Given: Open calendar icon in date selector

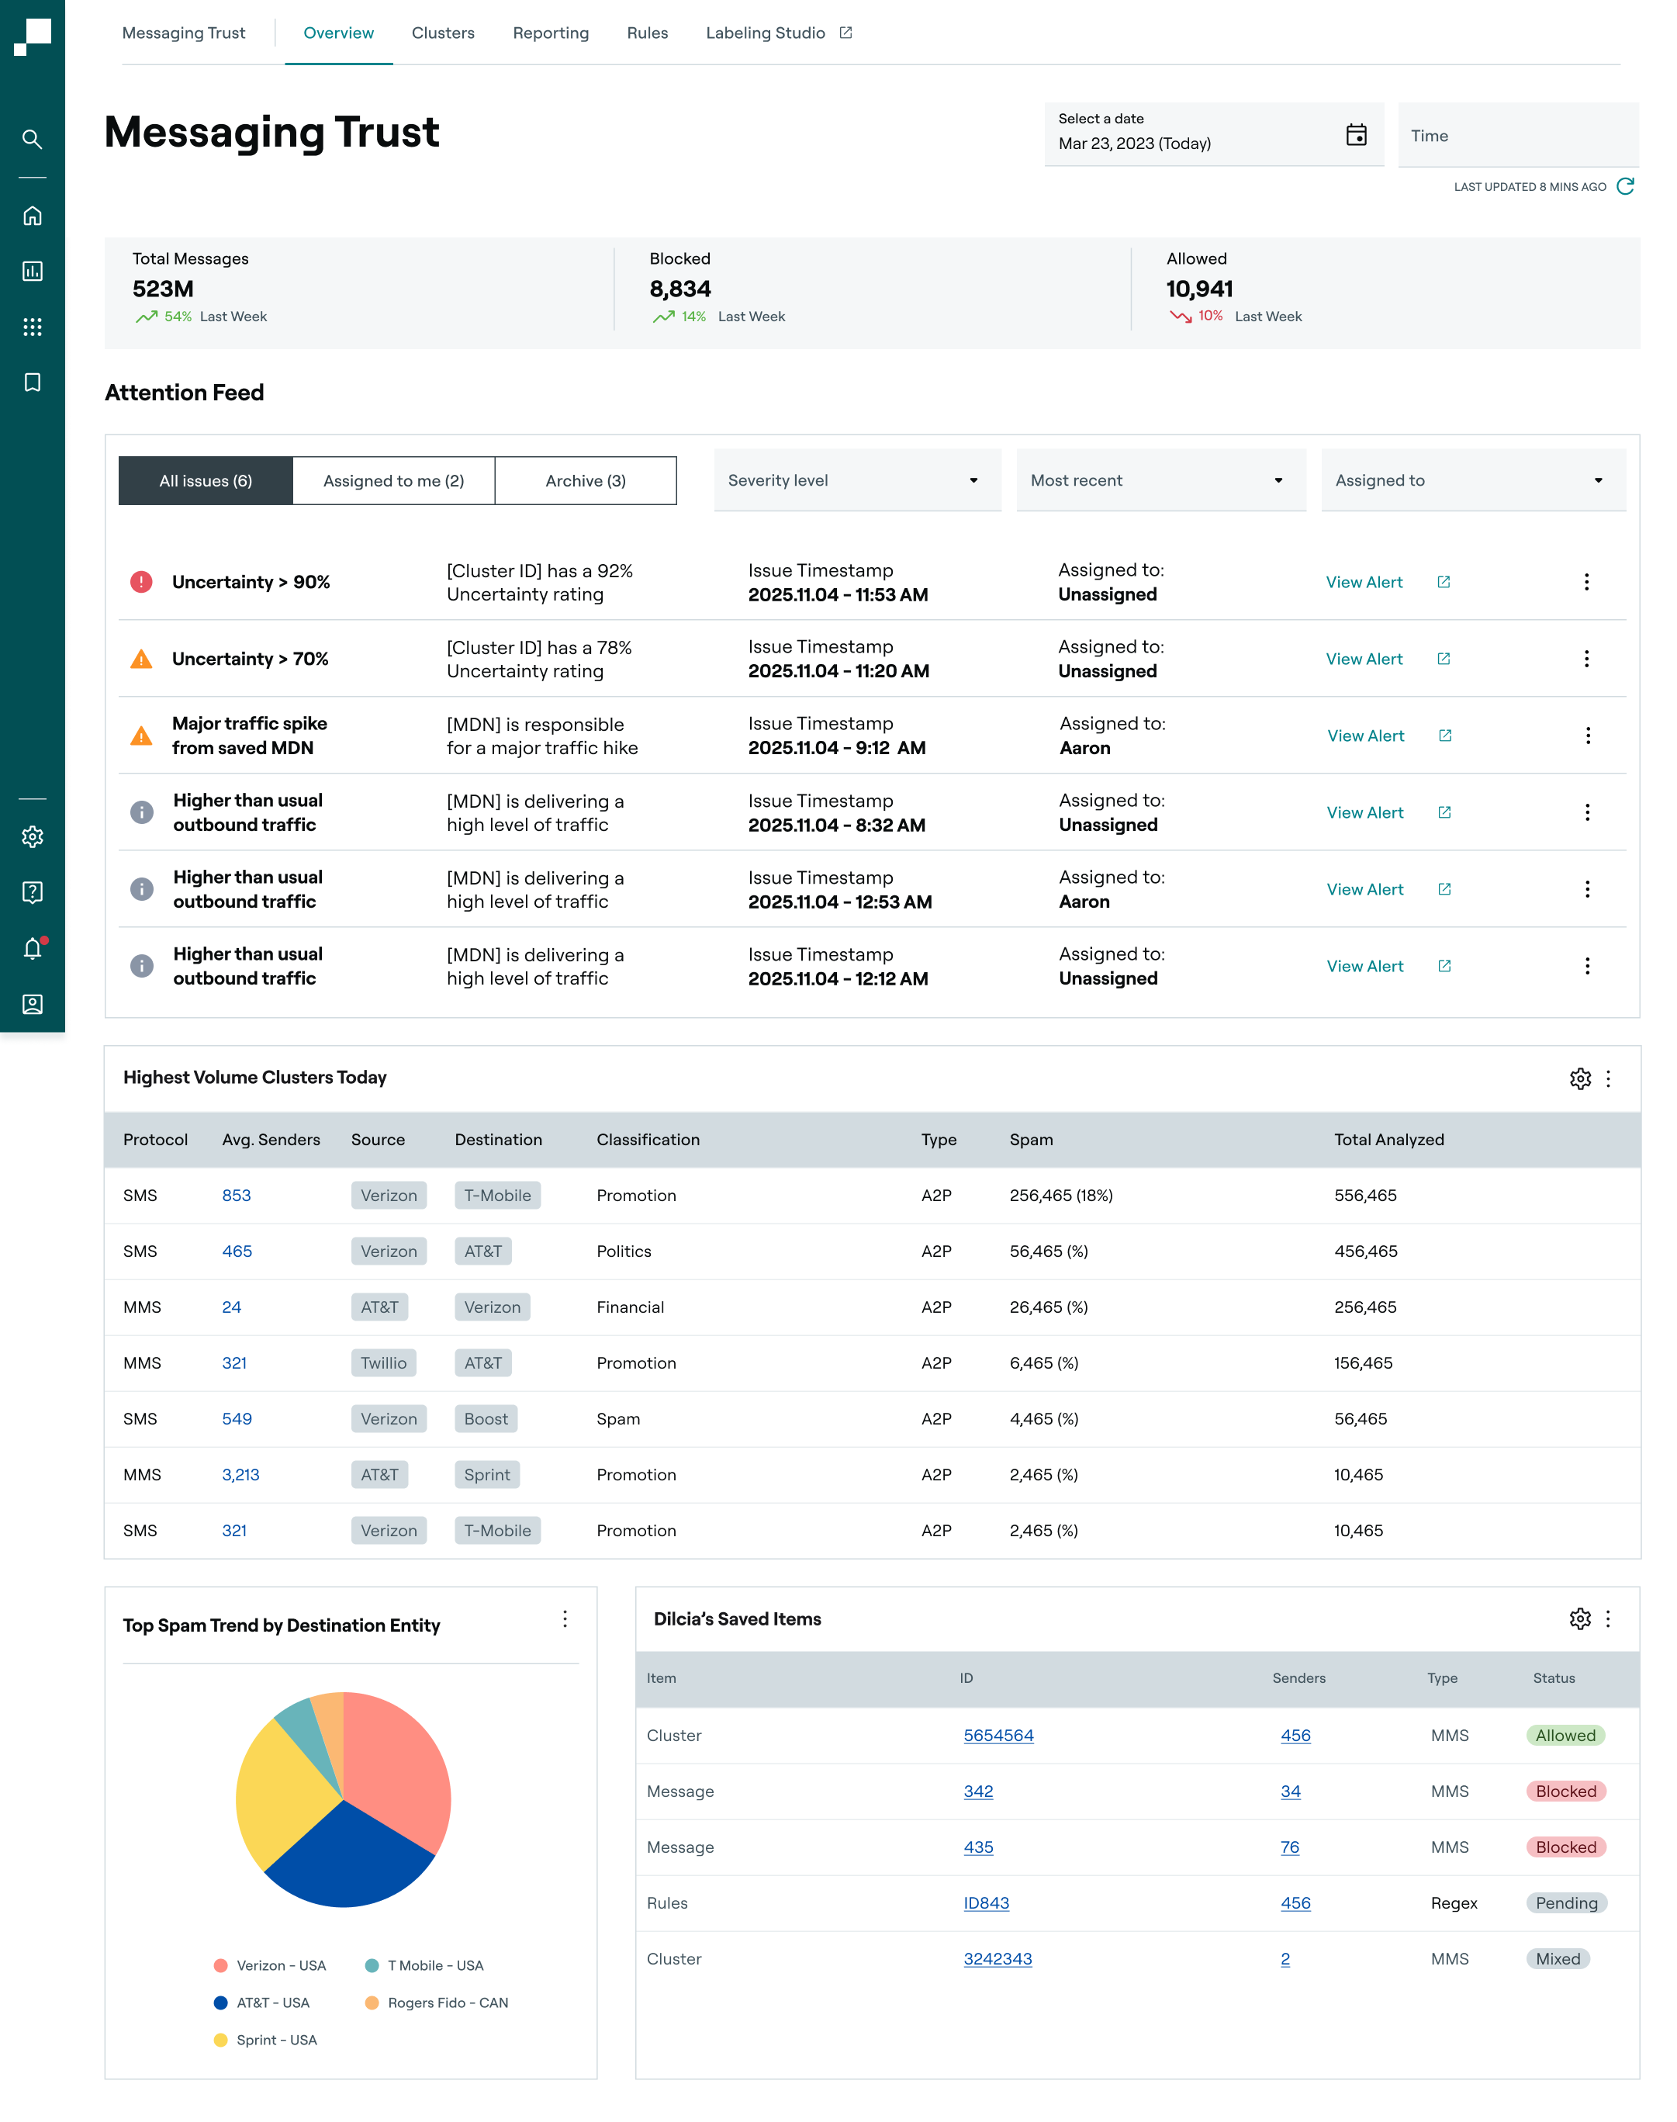Looking at the screenshot, I should (x=1356, y=136).
